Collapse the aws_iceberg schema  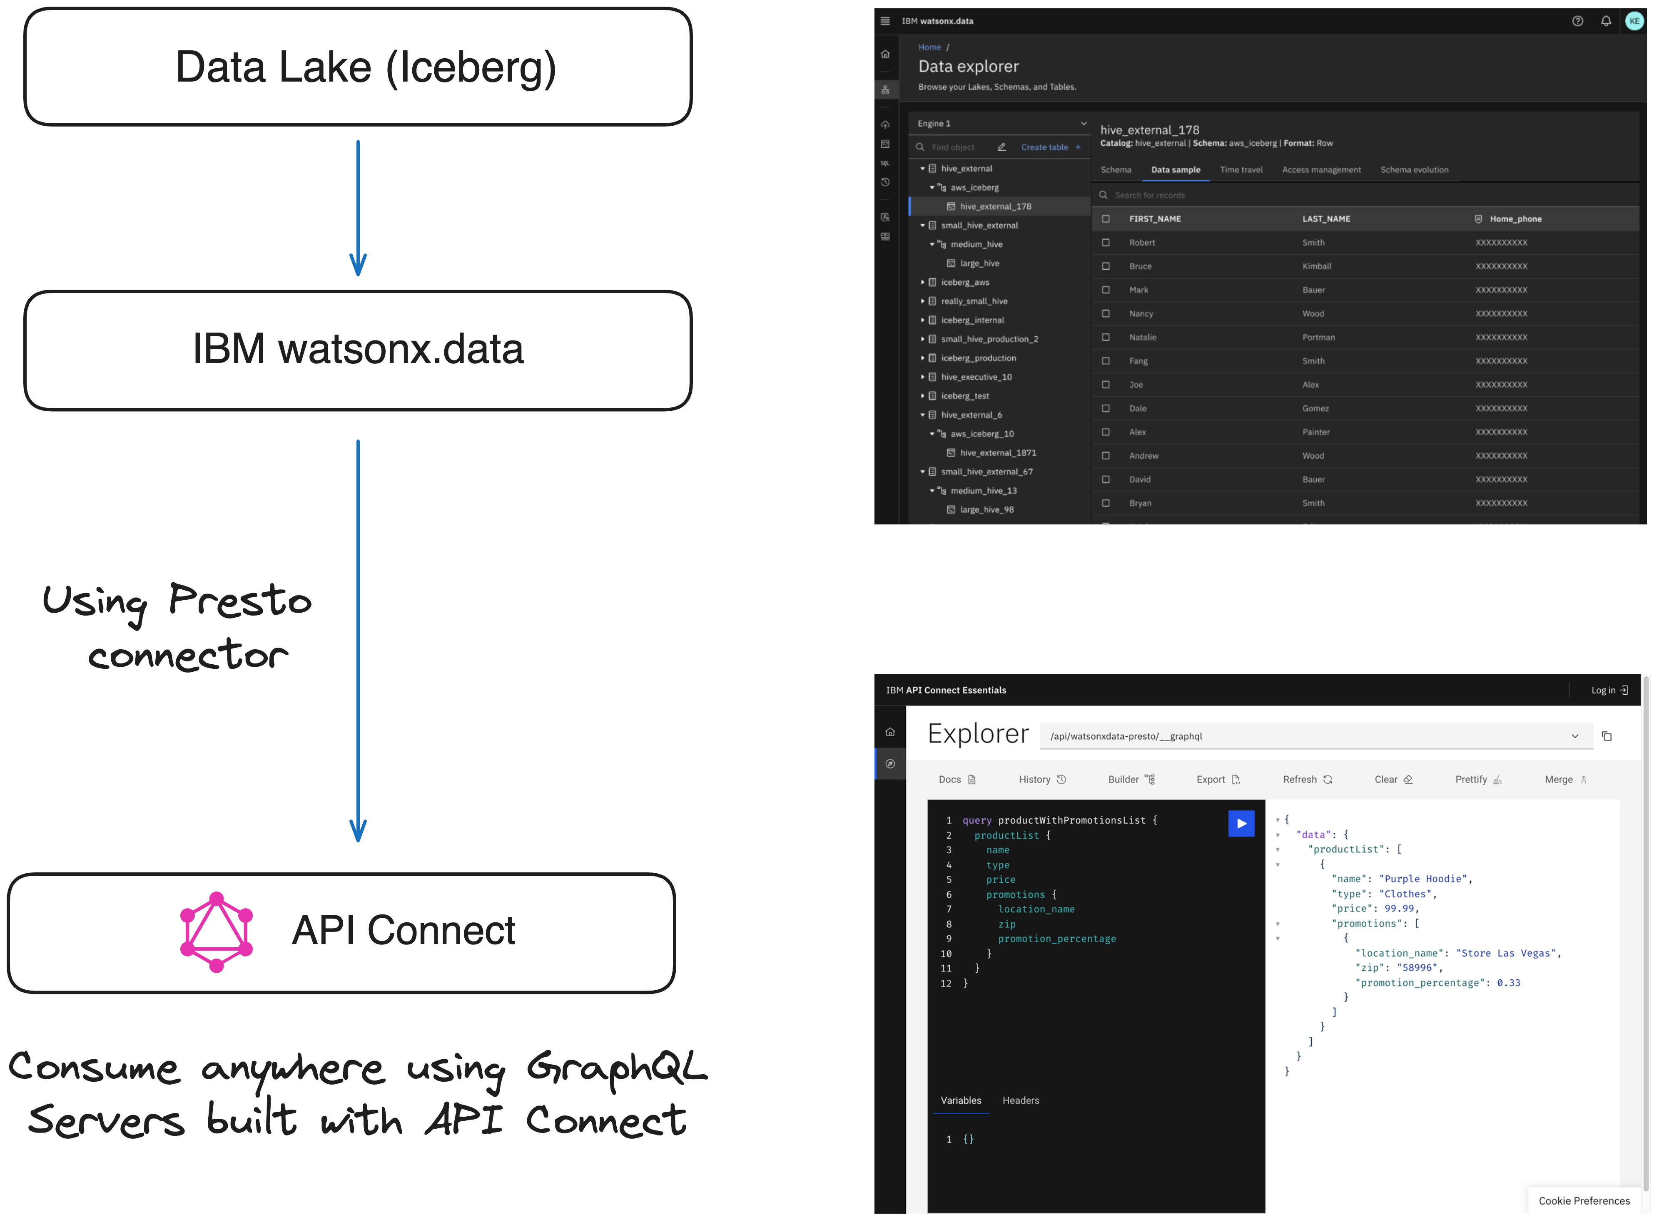pos(932,188)
